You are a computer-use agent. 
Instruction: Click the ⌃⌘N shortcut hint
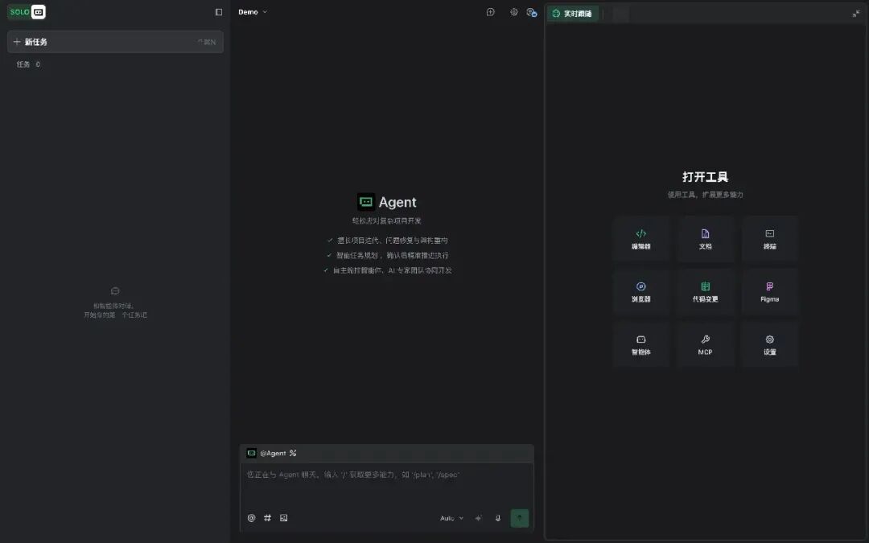pyautogui.click(x=208, y=42)
